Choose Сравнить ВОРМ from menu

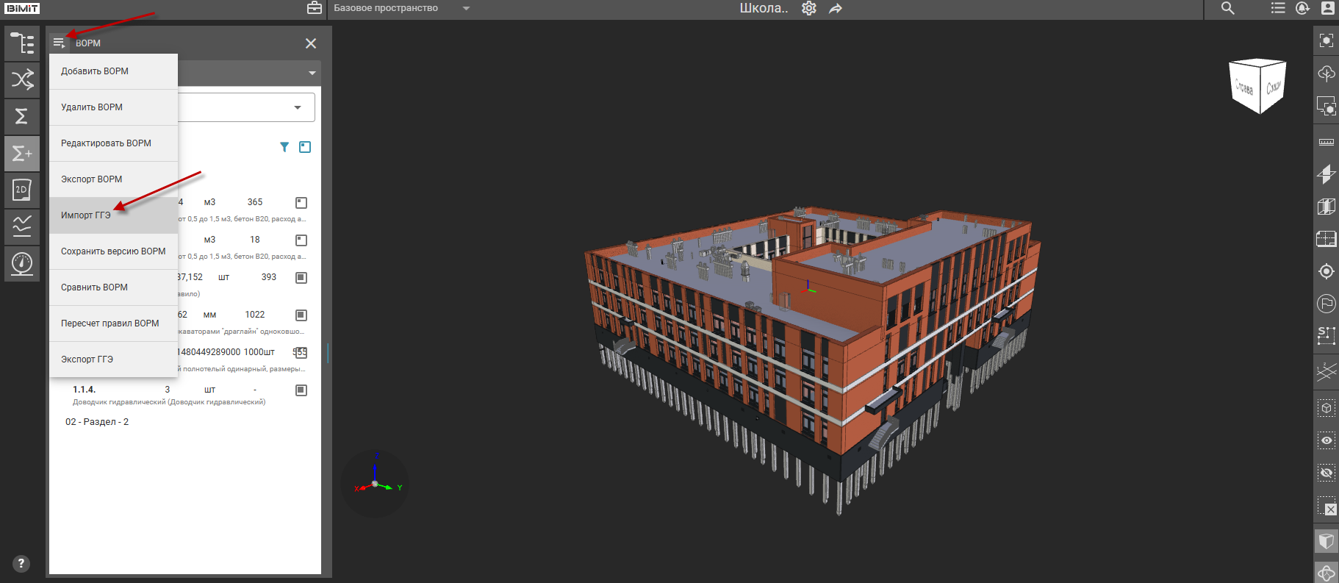(x=113, y=287)
